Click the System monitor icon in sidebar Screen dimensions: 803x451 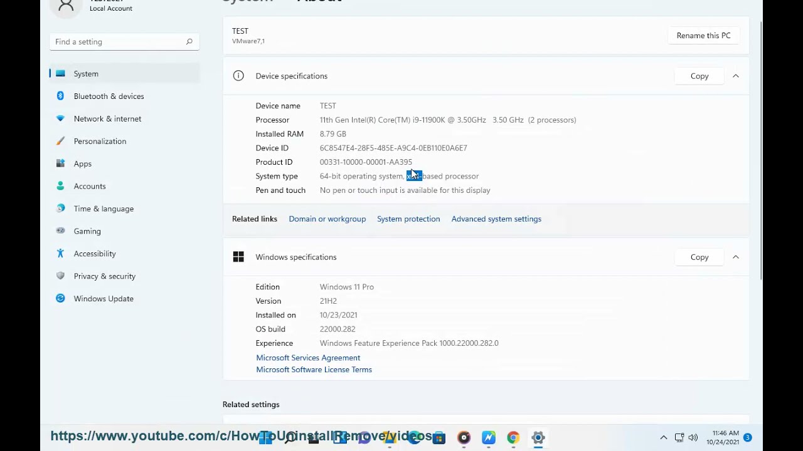(x=60, y=73)
